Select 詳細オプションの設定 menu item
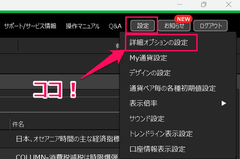Screen dimensions: 240x159 click(x=158, y=43)
